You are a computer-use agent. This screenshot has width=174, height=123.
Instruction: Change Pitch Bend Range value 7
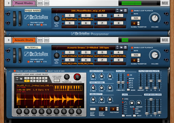106,109
